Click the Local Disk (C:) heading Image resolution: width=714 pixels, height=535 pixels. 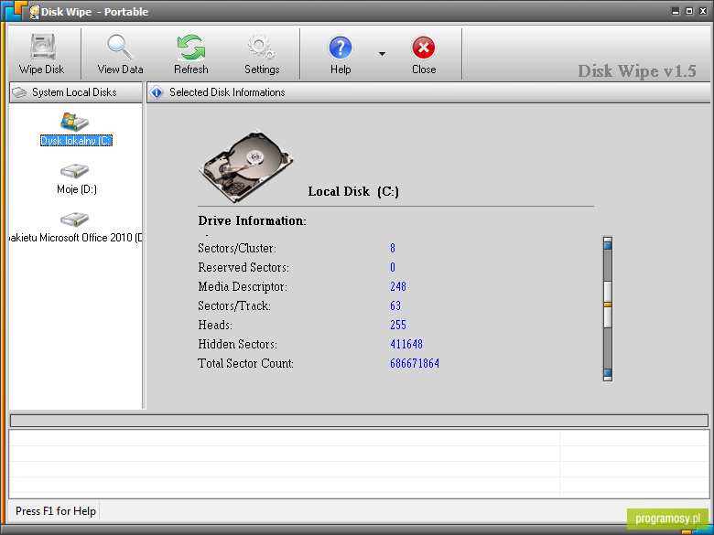pyautogui.click(x=353, y=191)
